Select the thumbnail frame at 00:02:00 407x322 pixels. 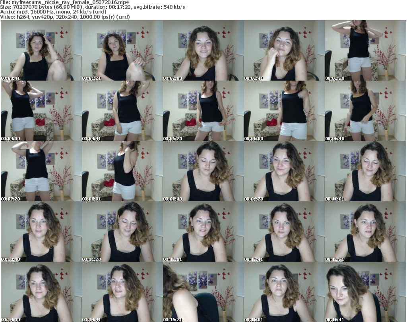pyautogui.click(x=203, y=50)
